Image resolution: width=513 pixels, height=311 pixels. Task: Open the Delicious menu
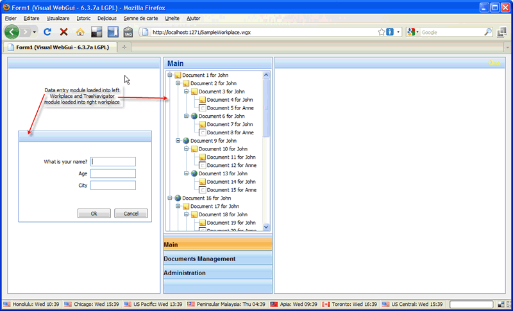107,19
